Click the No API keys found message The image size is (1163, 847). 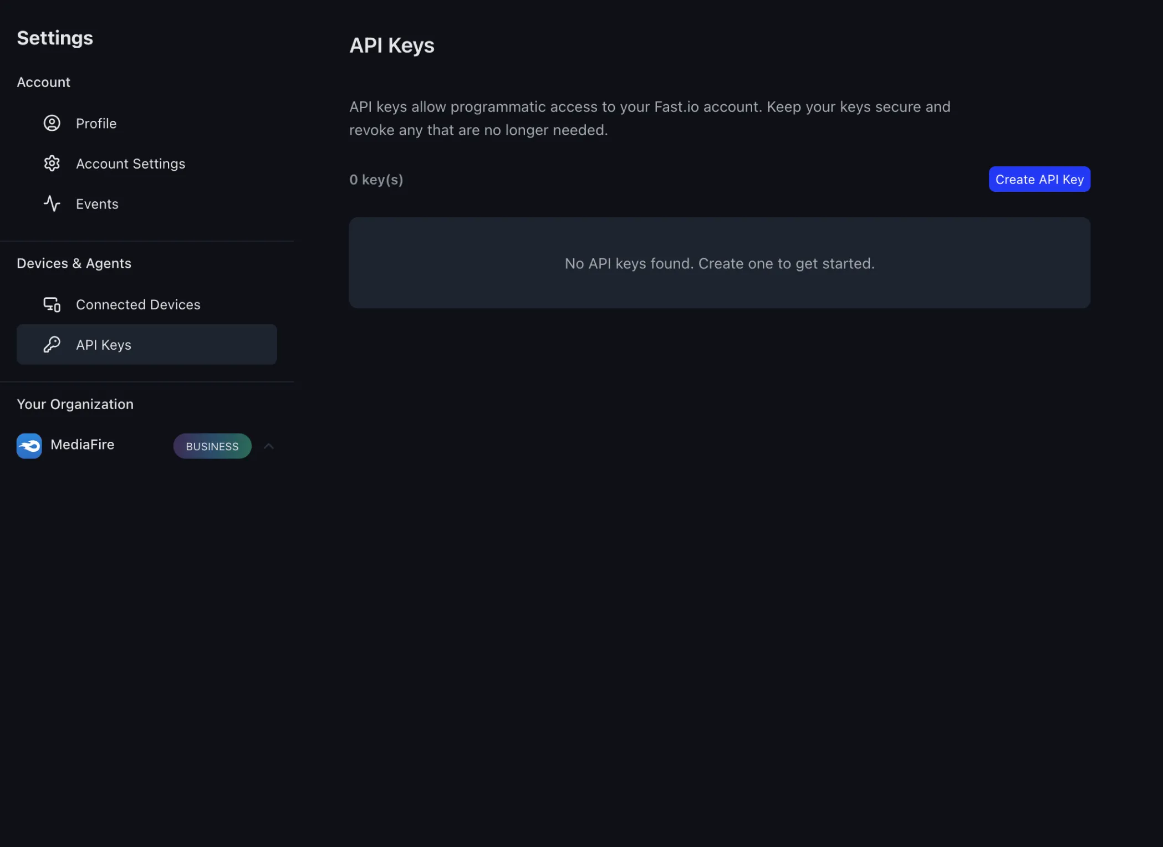coord(719,263)
